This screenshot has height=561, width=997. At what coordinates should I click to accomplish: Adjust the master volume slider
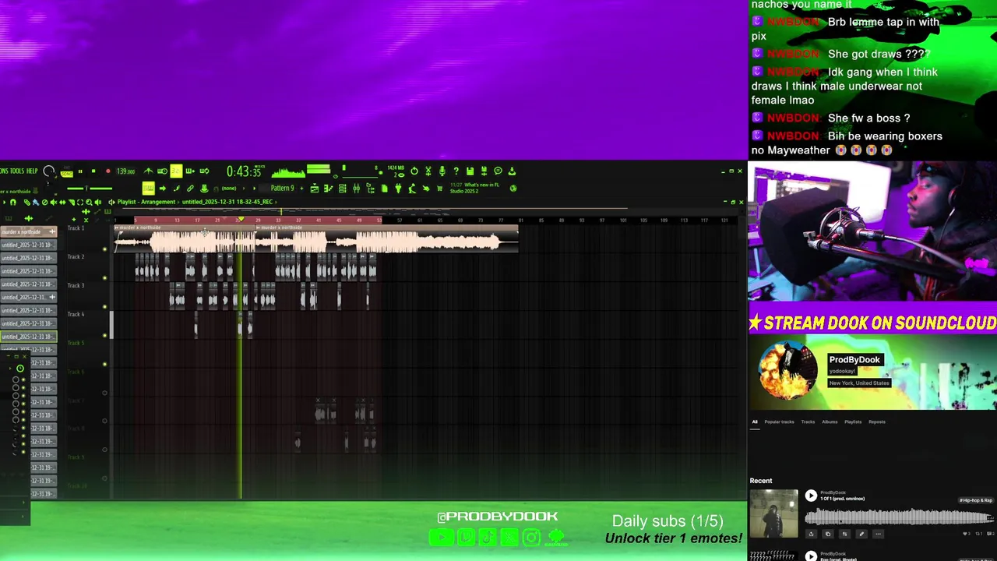[90, 189]
